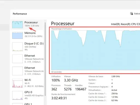Click the Mémoire mini graph thumbnail
This screenshot has width=140, height=105.
tap(17, 35)
